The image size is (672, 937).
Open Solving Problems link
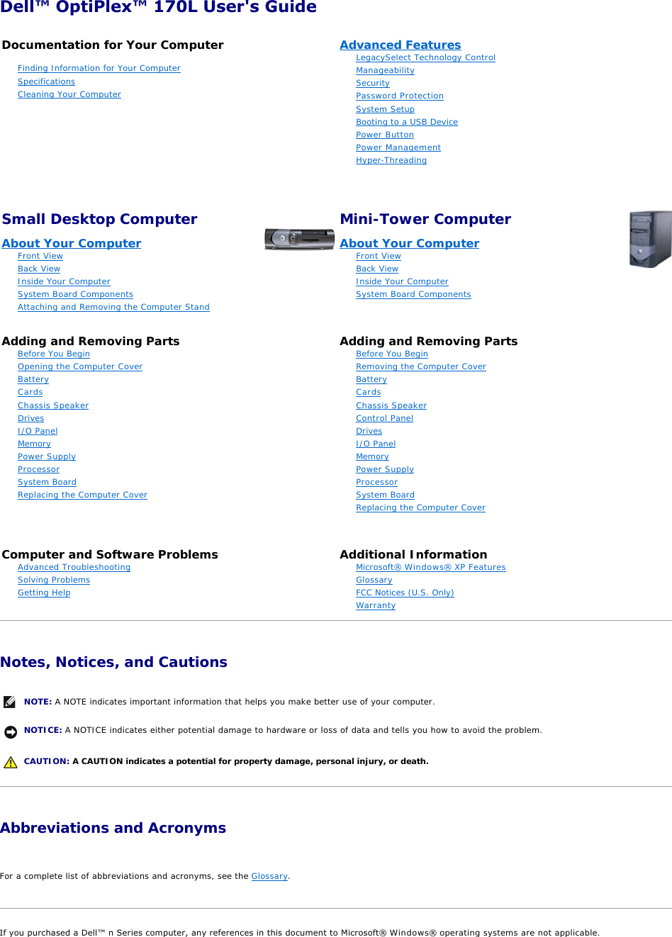tap(54, 580)
